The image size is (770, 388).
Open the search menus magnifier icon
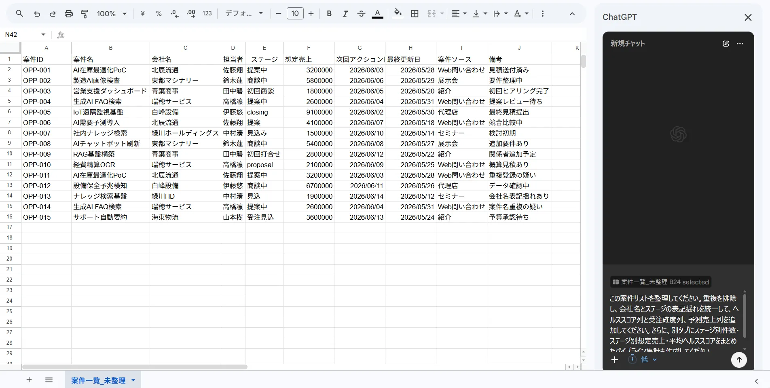pos(19,14)
